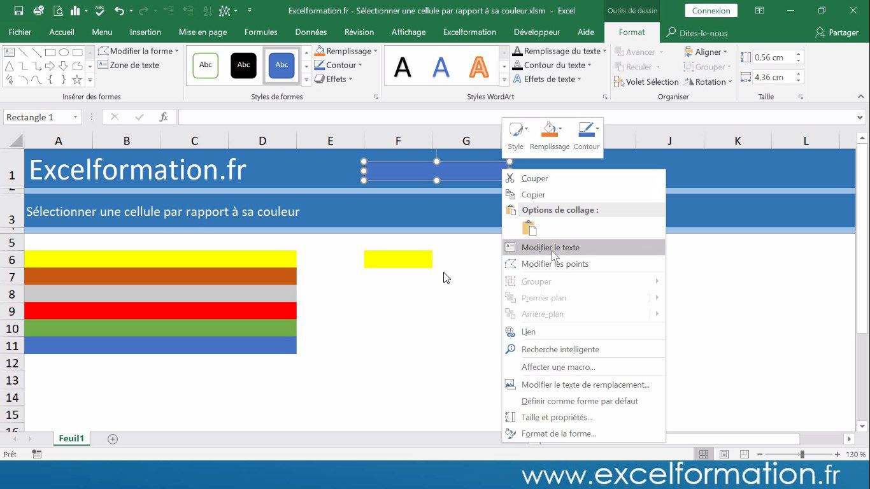Click the paste clipboard icon under Options de collage
The image size is (870, 489).
[529, 228]
